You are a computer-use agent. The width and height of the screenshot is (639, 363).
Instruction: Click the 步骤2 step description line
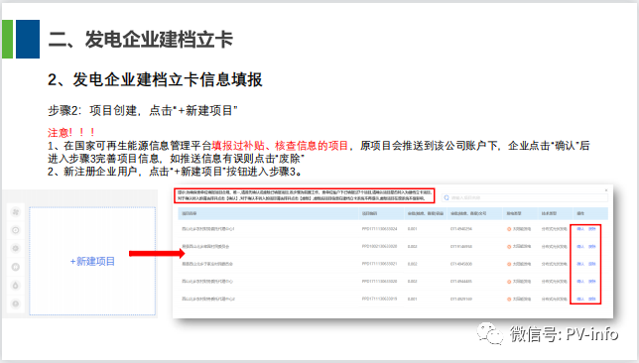point(143,110)
